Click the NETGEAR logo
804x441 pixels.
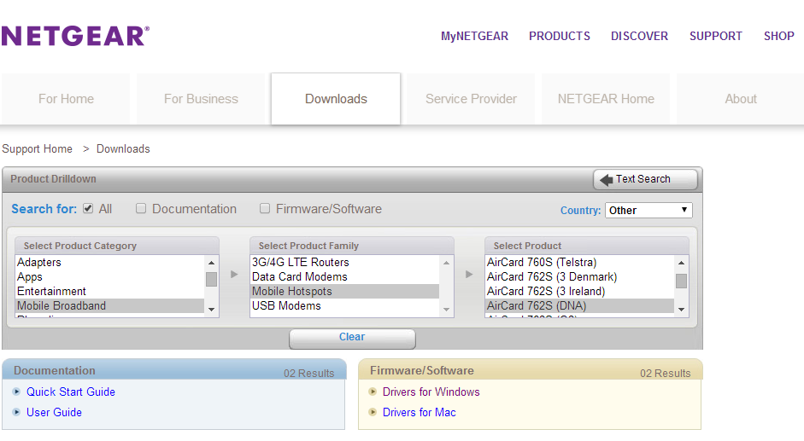75,36
